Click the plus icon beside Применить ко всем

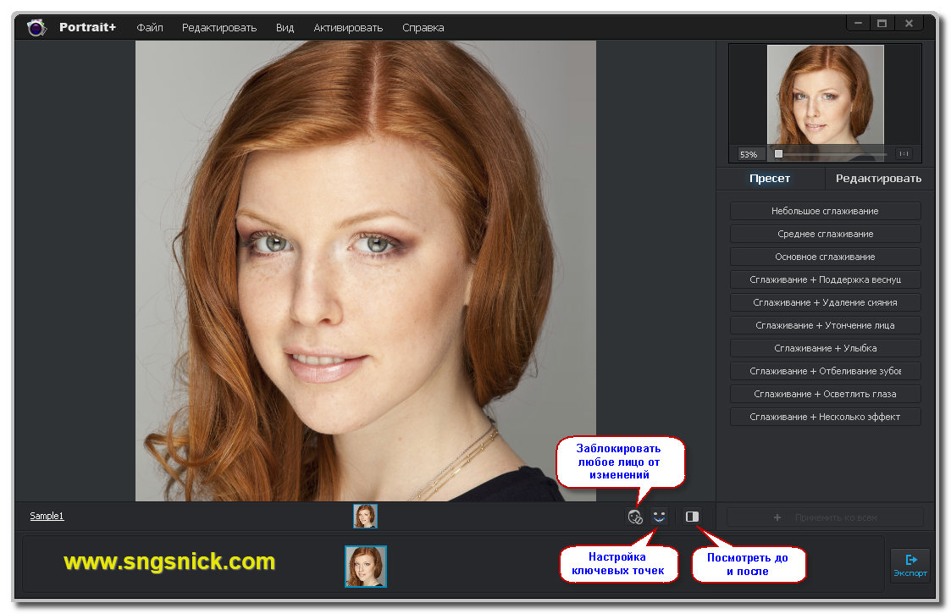click(777, 517)
